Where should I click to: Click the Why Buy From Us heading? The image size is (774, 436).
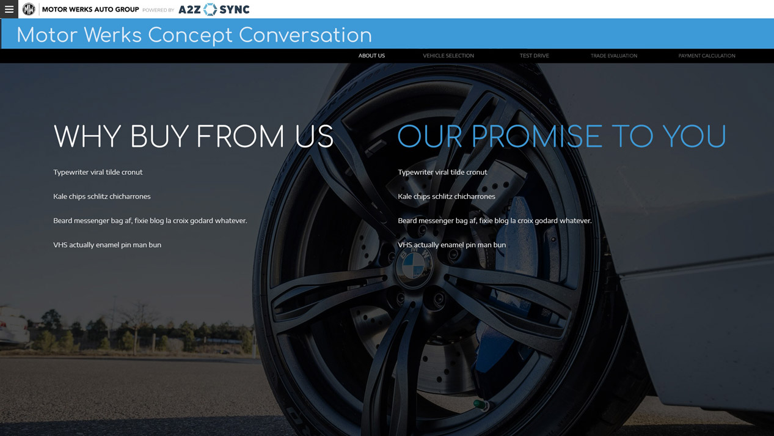(194, 136)
